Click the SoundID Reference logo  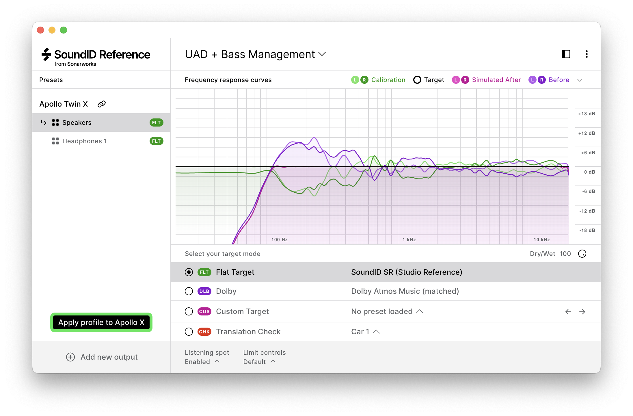pyautogui.click(x=96, y=57)
